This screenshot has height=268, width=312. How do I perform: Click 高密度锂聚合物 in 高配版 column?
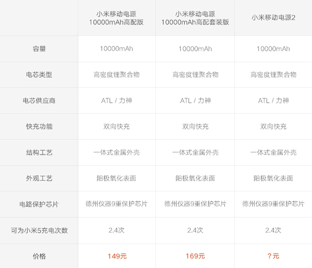[116, 75]
